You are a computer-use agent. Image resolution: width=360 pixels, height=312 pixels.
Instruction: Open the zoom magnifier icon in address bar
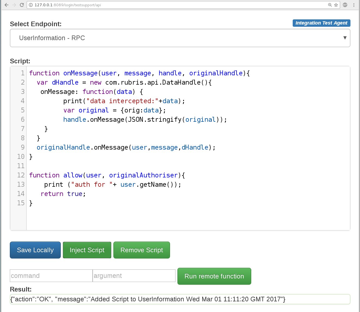[330, 5]
